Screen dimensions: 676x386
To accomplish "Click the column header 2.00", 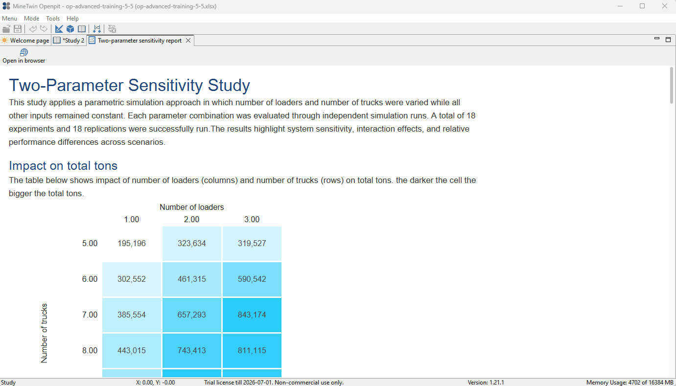I will pos(192,219).
